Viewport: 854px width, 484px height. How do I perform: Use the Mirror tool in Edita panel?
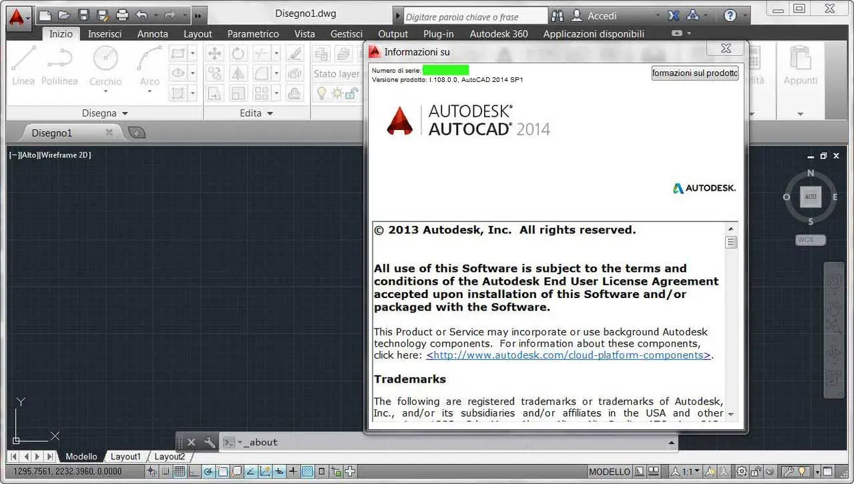click(238, 73)
